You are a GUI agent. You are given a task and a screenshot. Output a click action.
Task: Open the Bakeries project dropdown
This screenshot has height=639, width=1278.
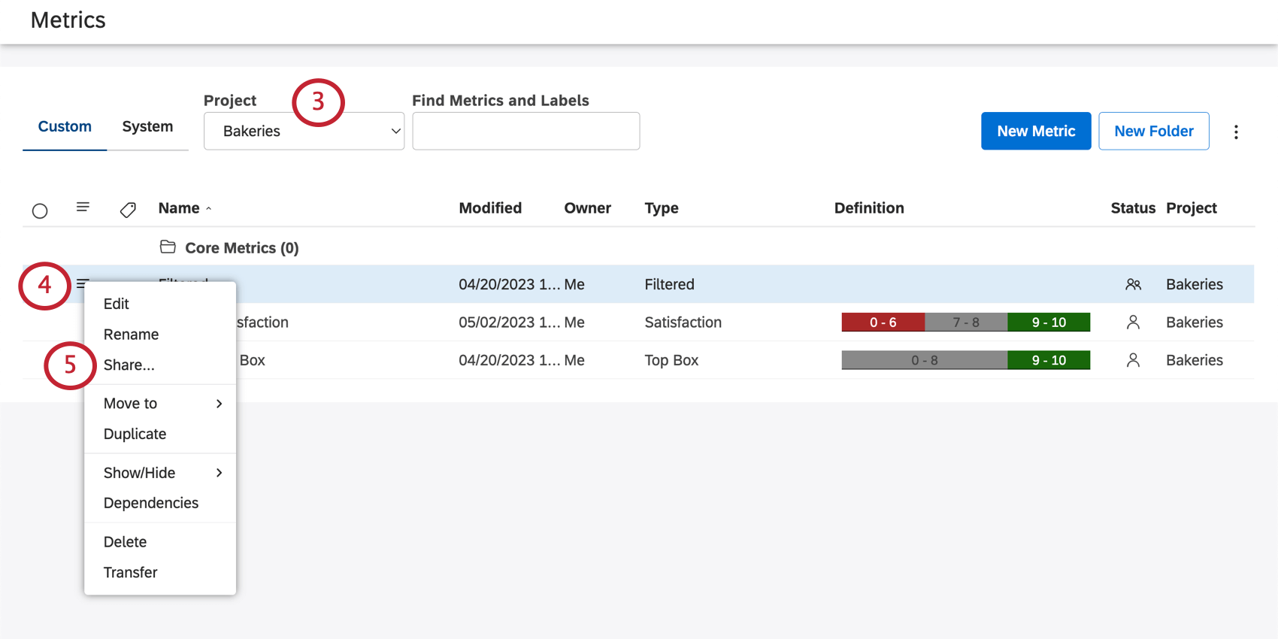[x=304, y=132]
